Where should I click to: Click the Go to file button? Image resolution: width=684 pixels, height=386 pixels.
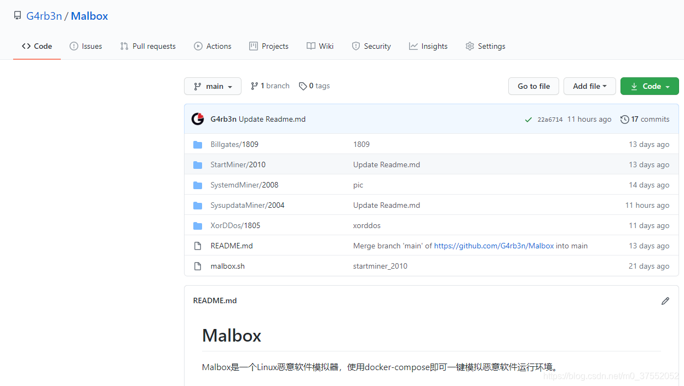click(x=533, y=86)
